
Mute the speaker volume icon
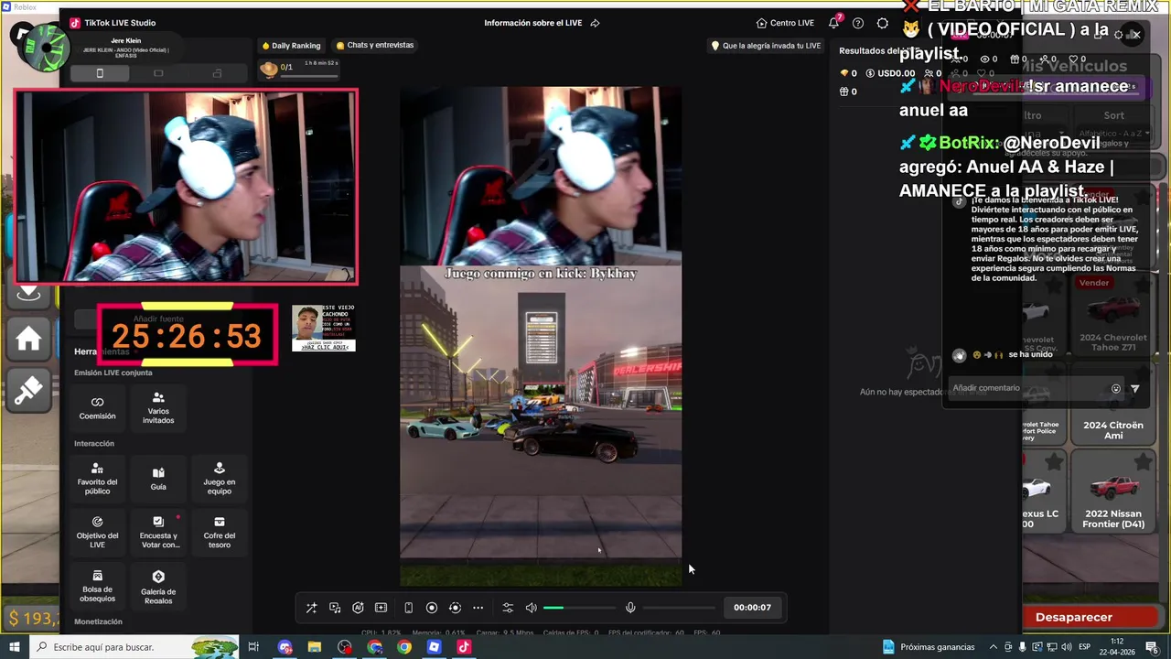(x=531, y=608)
